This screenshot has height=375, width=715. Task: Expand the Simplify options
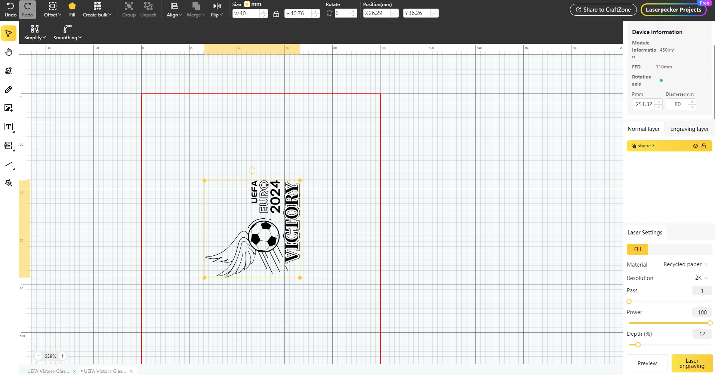click(x=35, y=33)
